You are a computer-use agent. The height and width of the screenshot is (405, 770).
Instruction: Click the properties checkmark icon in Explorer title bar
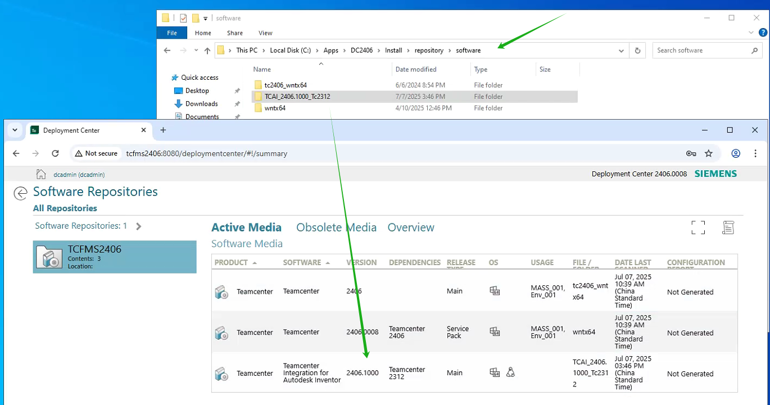tap(183, 18)
